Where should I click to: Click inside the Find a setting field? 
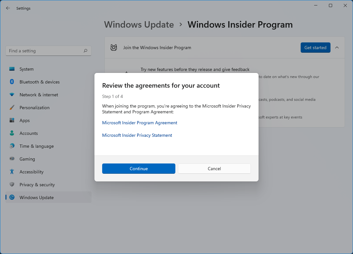(x=45, y=50)
